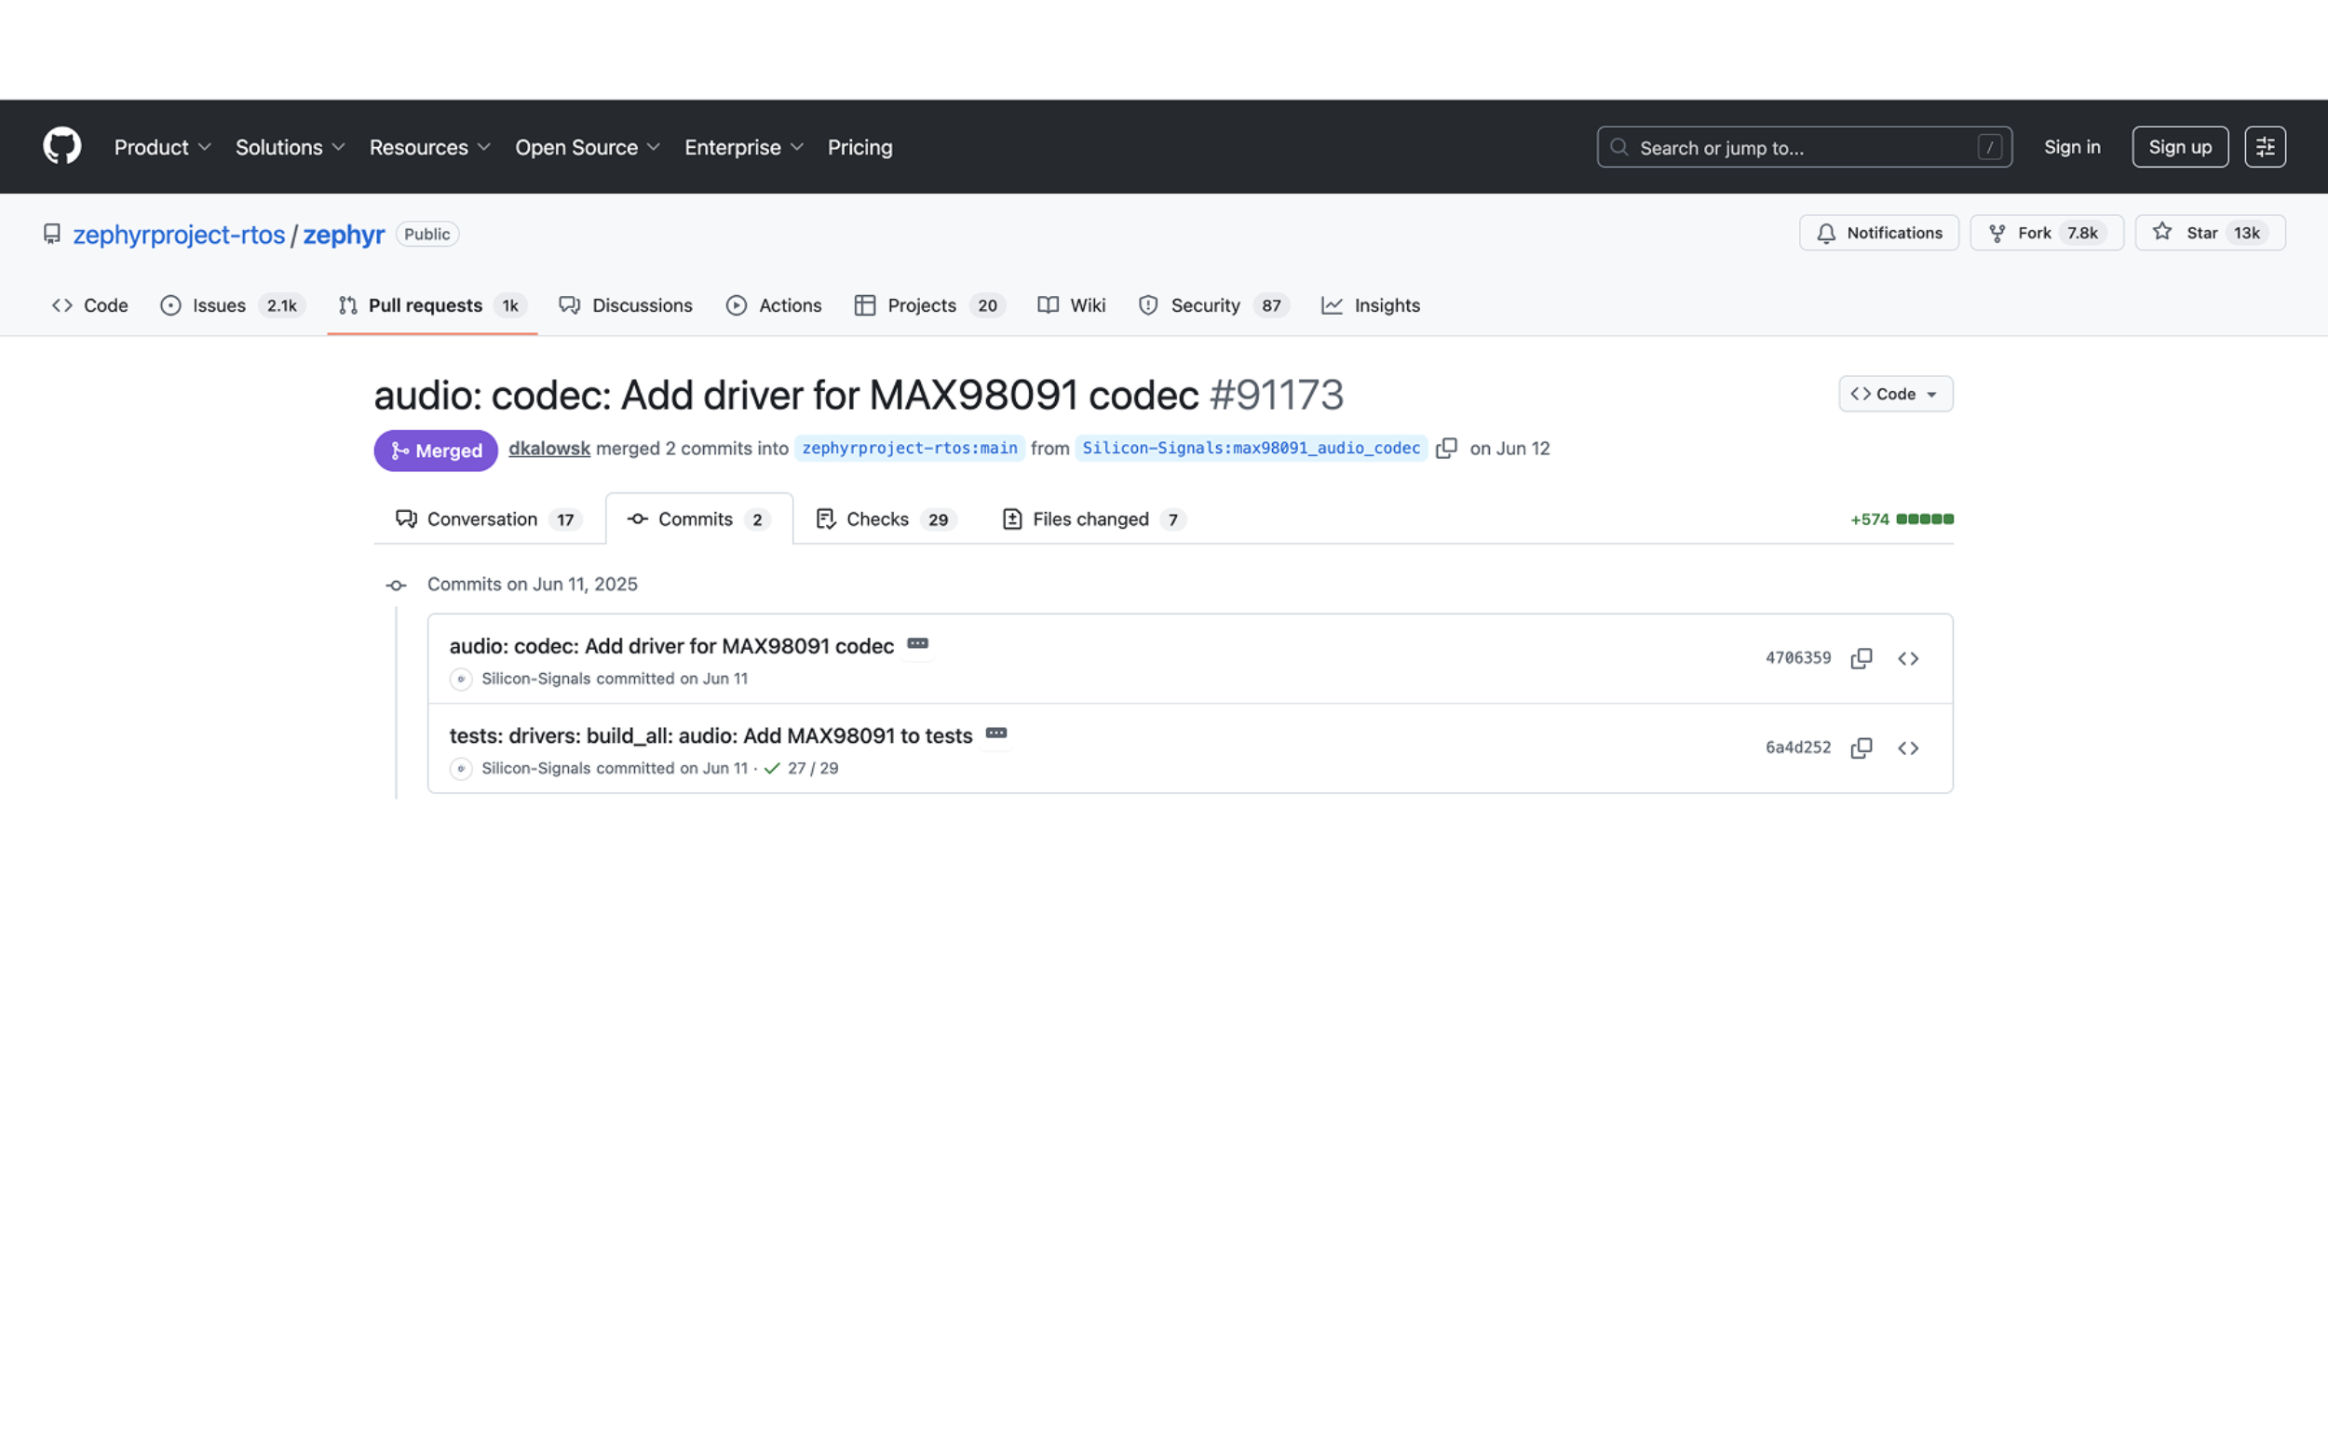The width and height of the screenshot is (2328, 1455).
Task: Copy the head branch name icon
Action: 1445,449
